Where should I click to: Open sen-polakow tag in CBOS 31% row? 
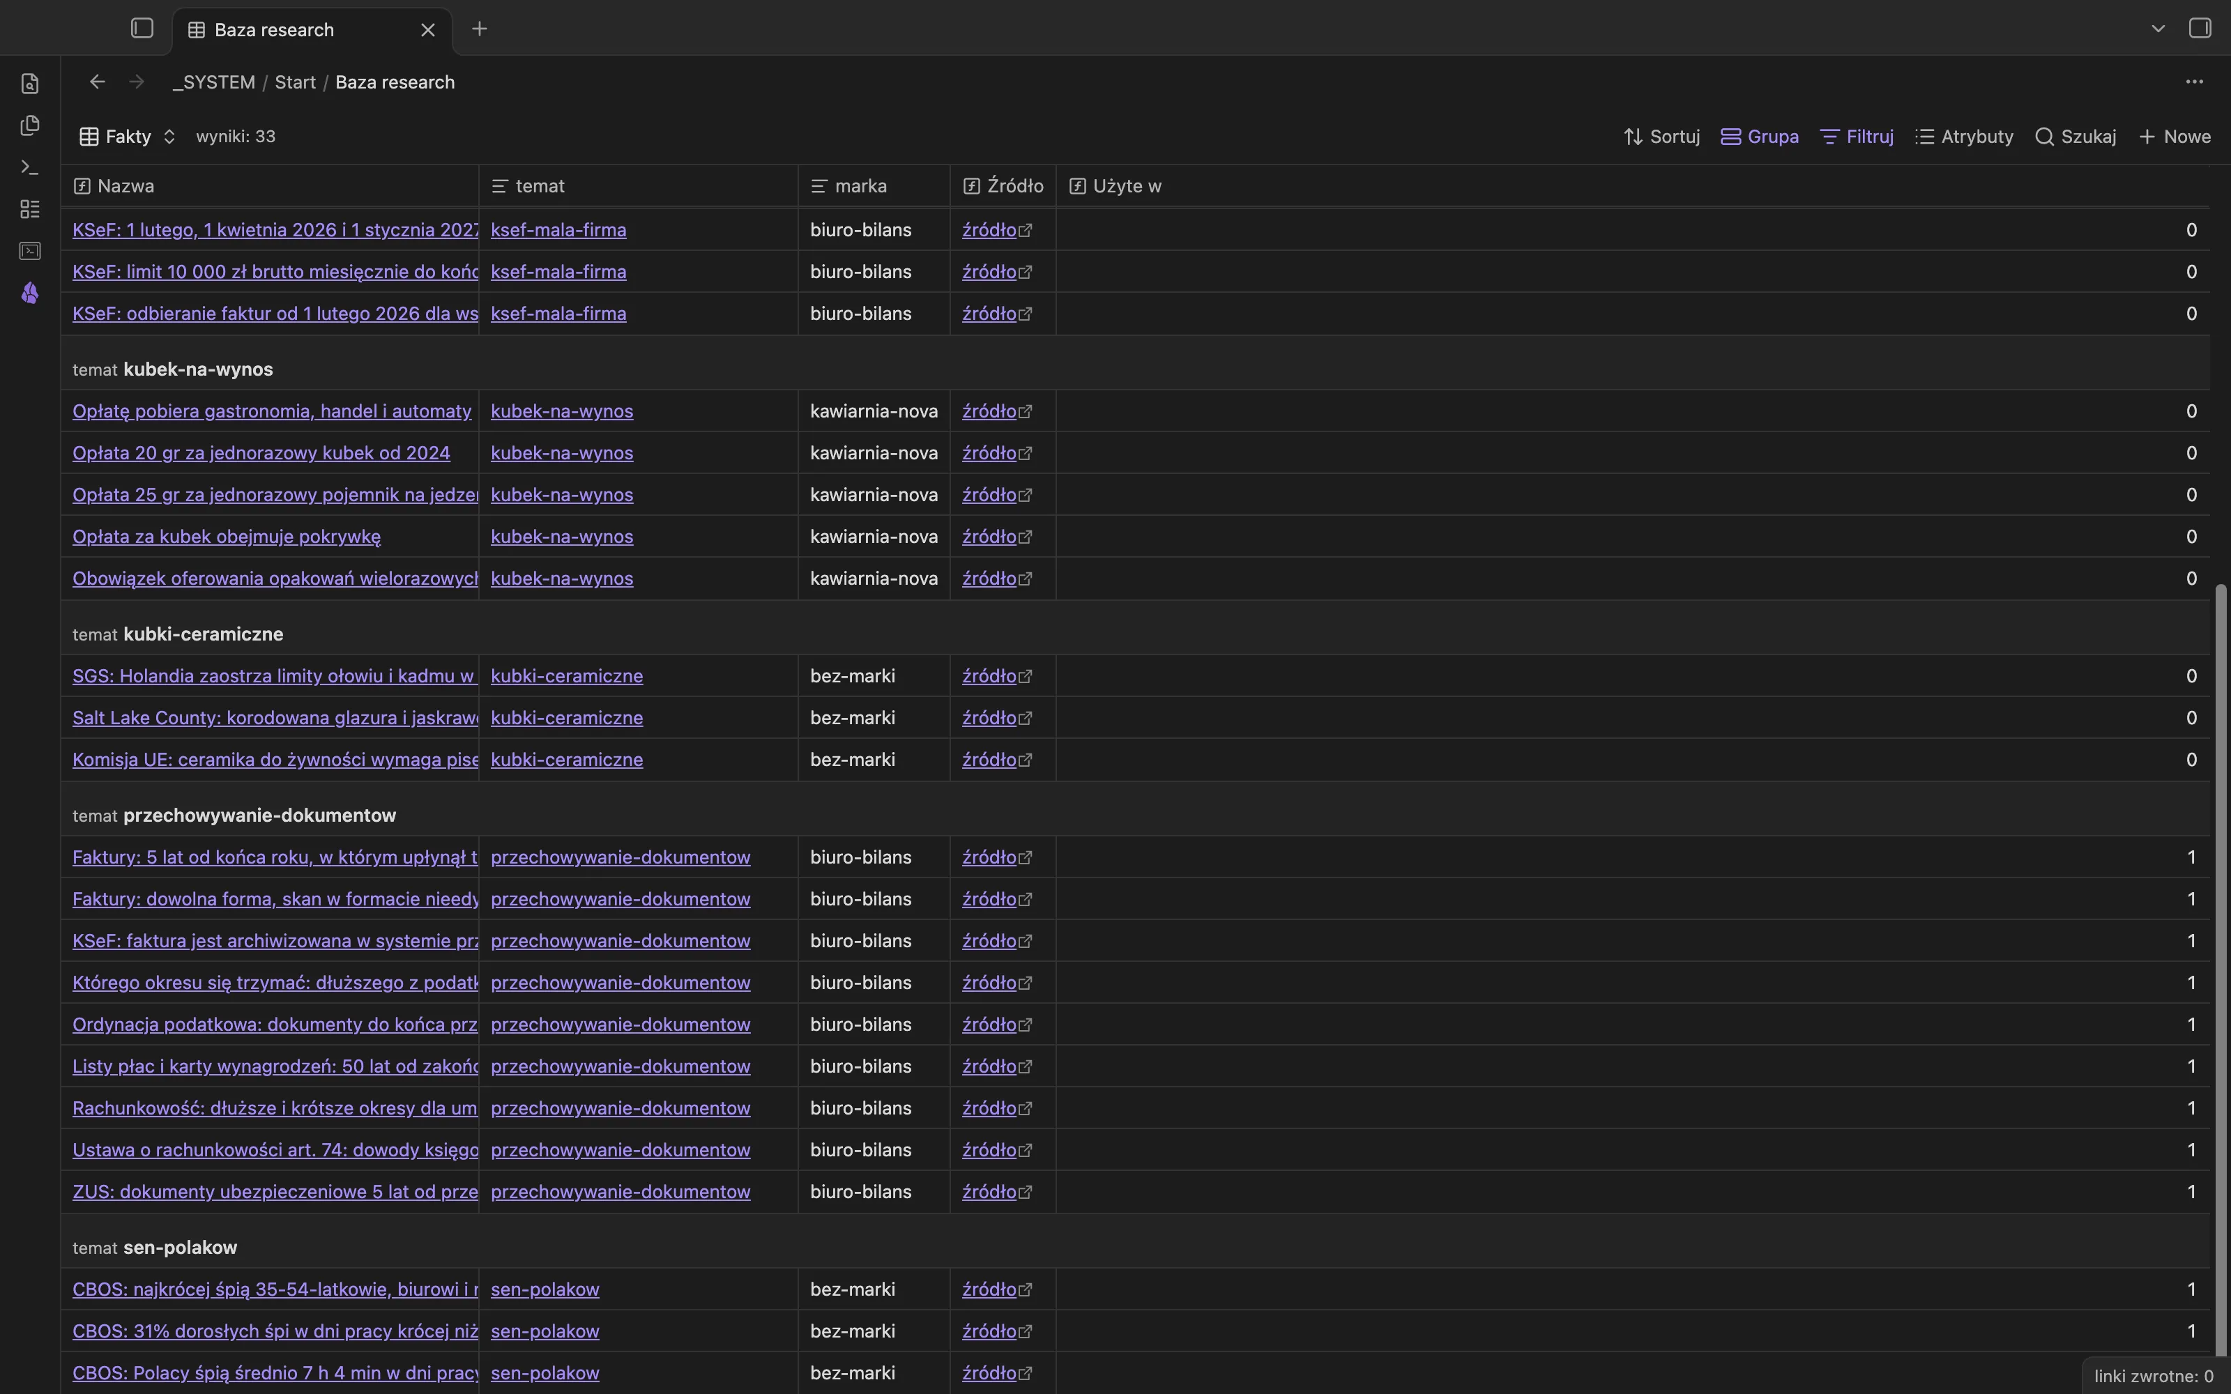click(x=545, y=1331)
